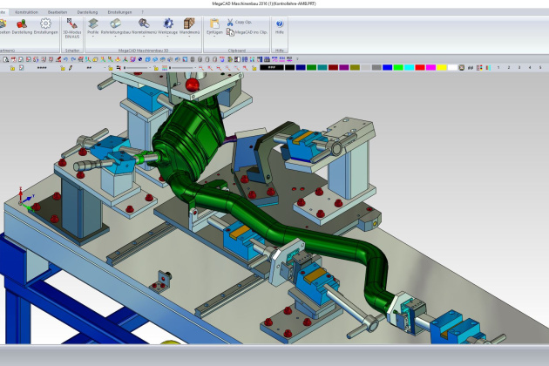This screenshot has width=549, height=366.
Task: Click the Einfügen clipboard icon
Action: (x=214, y=25)
